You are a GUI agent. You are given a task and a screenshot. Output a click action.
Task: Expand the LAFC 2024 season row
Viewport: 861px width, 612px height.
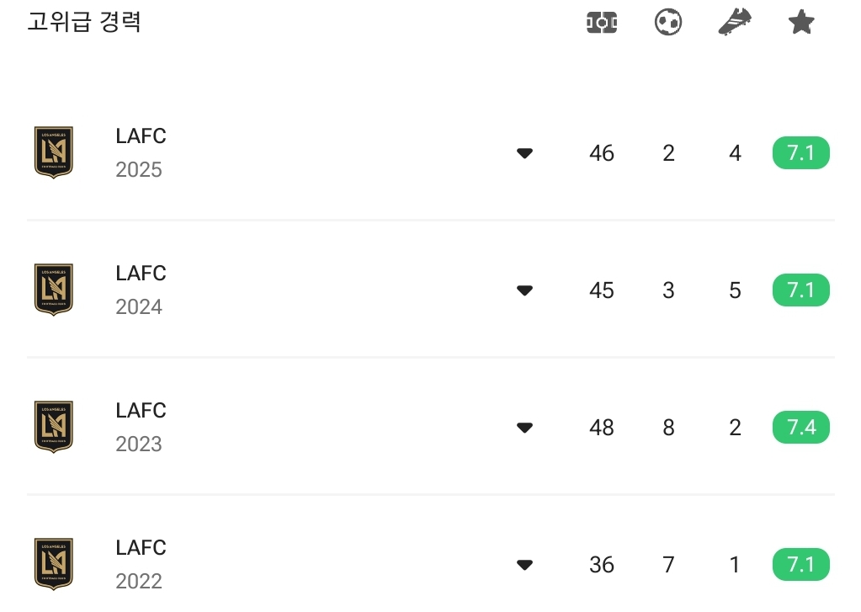click(x=524, y=290)
